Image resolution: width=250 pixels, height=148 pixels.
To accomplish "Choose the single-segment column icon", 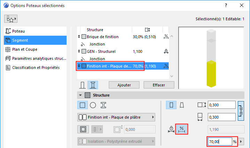I will tap(83, 85).
